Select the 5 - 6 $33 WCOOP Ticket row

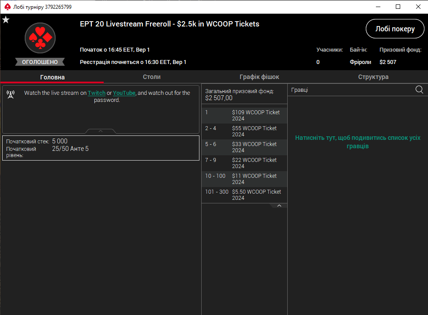coord(244,147)
